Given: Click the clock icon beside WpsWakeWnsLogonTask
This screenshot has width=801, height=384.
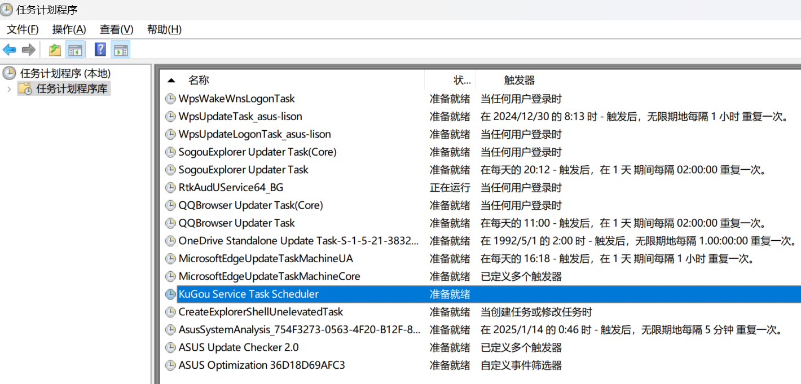Looking at the screenshot, I should pos(170,99).
